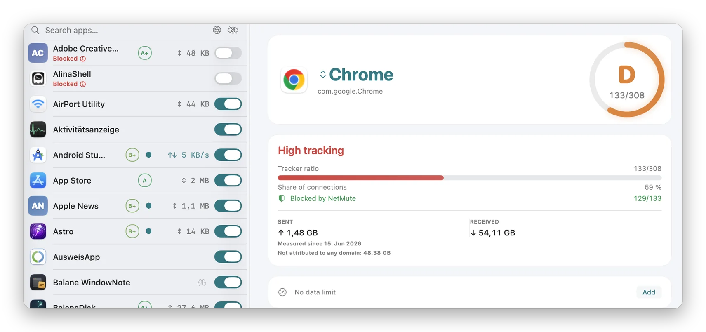Screen dimensions: 706x332
Task: Open the app switcher chevrons beside Chrome
Action: [x=323, y=74]
